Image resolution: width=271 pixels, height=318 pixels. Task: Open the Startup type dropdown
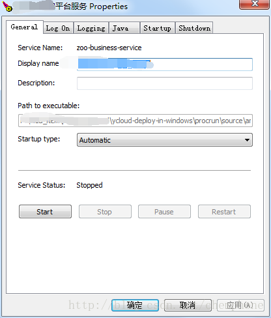click(x=165, y=140)
